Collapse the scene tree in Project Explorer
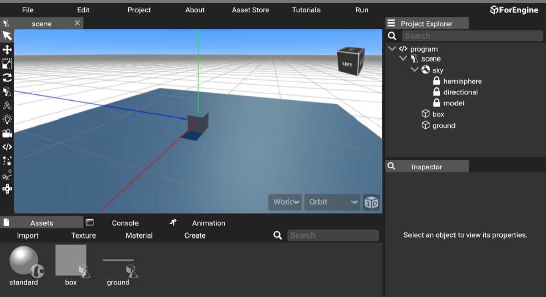 point(403,58)
